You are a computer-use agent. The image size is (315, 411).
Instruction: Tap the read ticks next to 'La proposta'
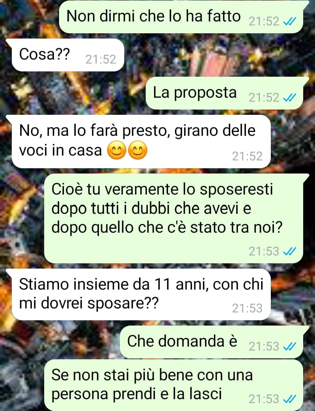pos(290,98)
